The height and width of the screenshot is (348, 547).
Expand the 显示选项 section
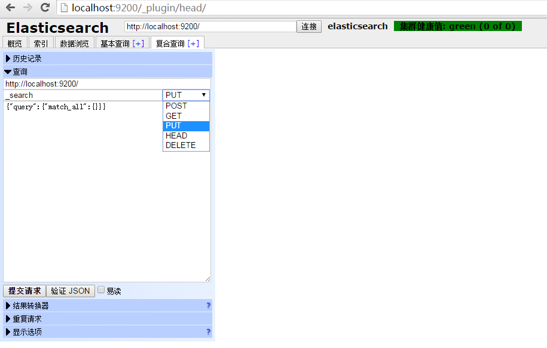pyautogui.click(x=108, y=332)
